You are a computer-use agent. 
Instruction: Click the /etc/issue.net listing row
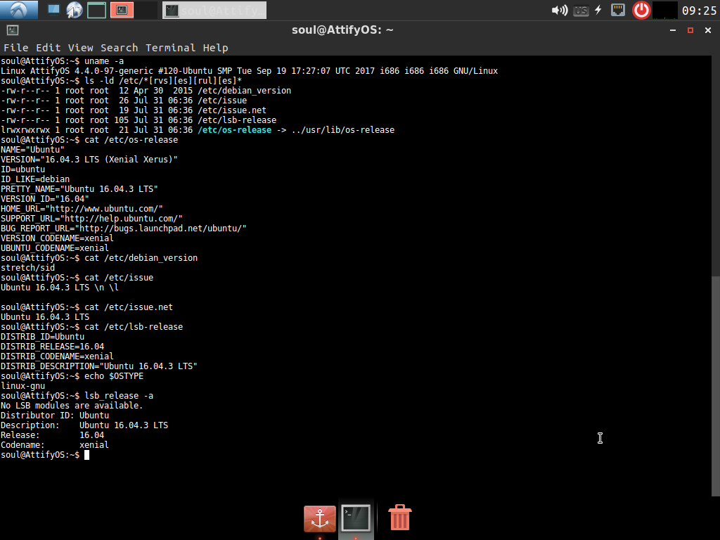point(133,110)
